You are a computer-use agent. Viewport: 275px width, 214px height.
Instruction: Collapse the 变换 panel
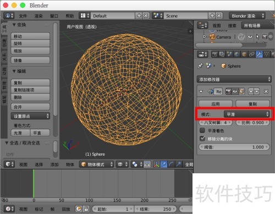click(x=14, y=25)
